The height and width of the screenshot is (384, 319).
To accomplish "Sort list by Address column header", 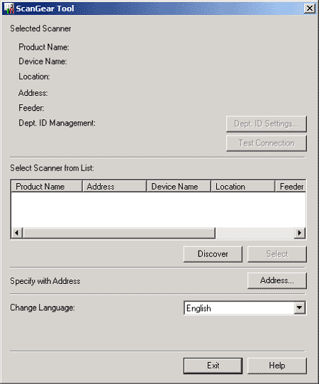I will coord(115,187).
